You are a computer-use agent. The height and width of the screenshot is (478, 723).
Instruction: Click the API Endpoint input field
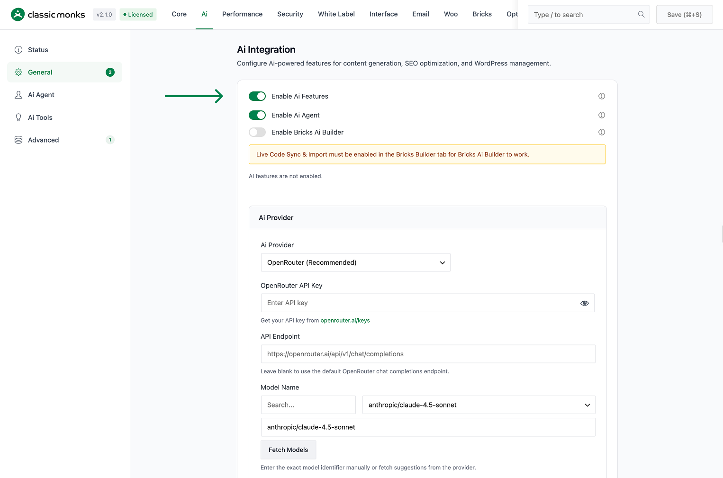428,354
